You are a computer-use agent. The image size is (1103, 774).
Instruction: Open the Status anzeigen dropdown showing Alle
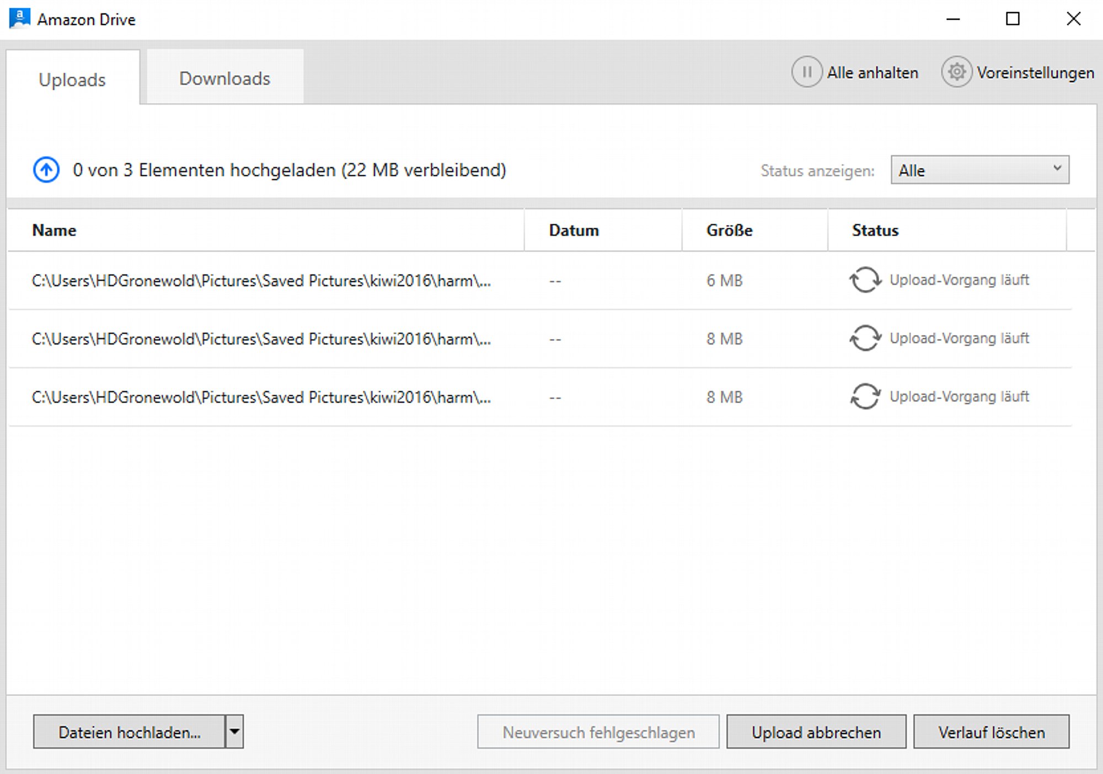point(980,170)
